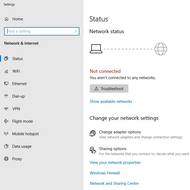Click the Home icon in the sidebar
Image resolution: width=190 pixels, height=190 pixels.
point(7,19)
